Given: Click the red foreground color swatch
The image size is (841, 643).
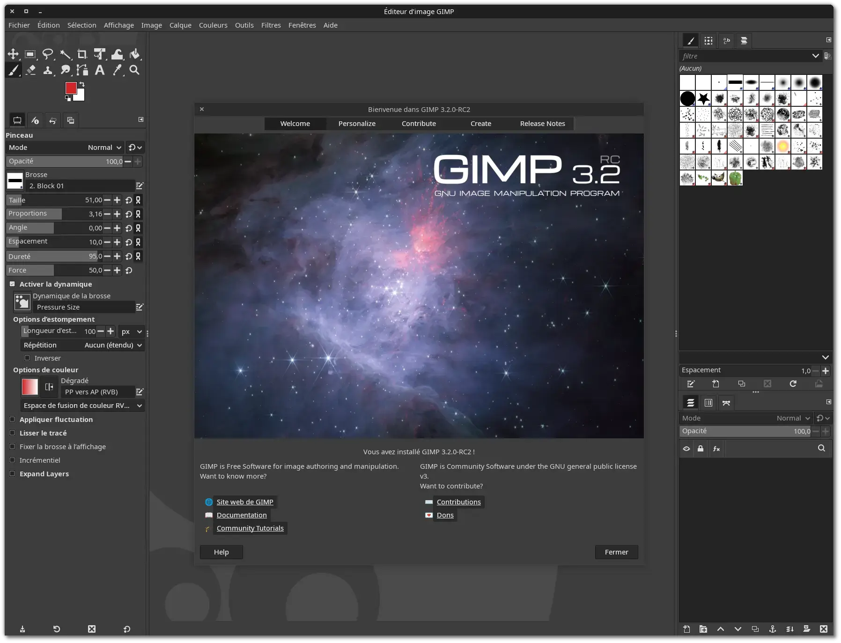Looking at the screenshot, I should pos(71,88).
